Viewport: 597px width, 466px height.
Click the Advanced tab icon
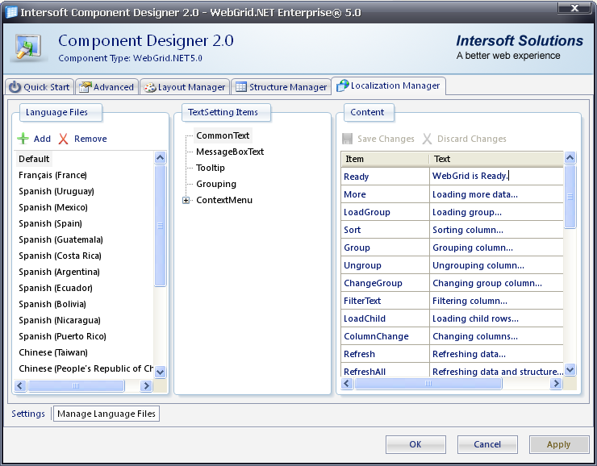pos(85,87)
